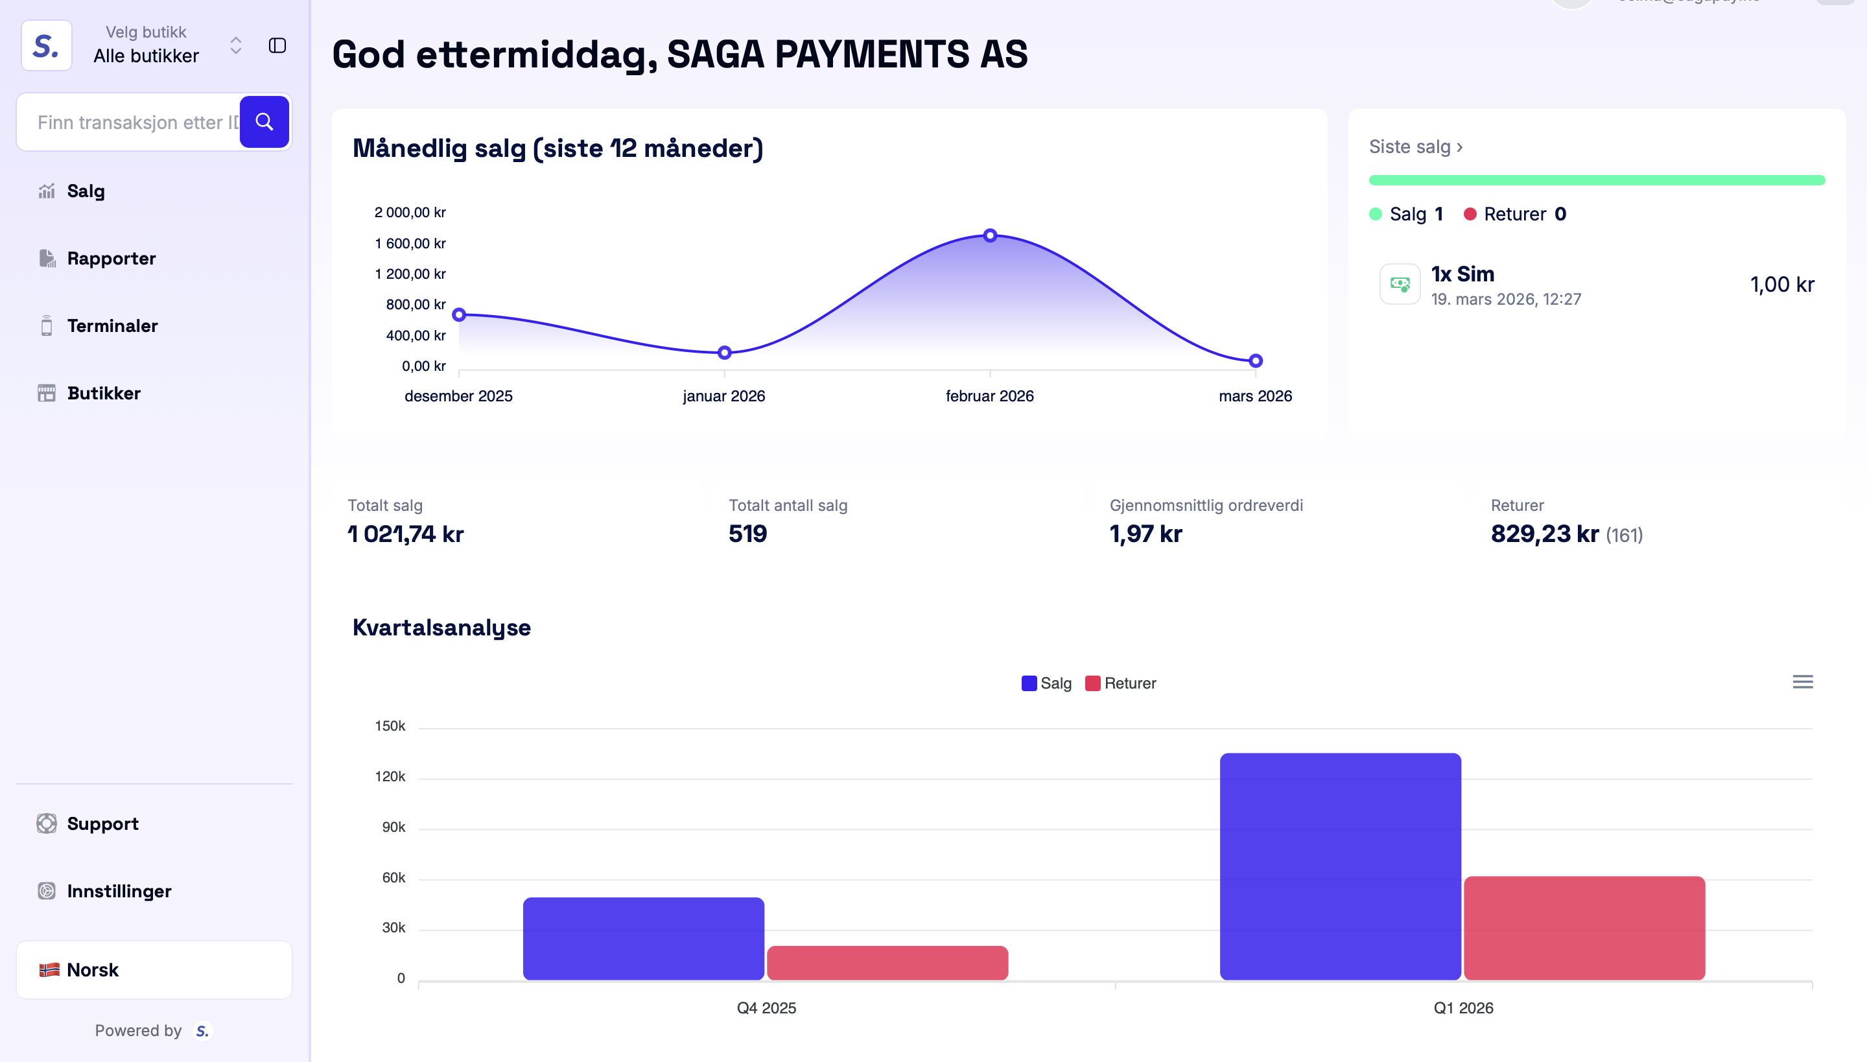Select the Butikker sidebar icon
Image resolution: width=1867 pixels, height=1062 pixels.
(46, 393)
